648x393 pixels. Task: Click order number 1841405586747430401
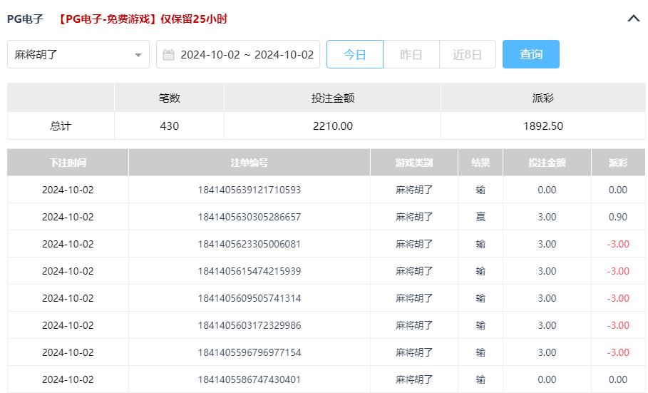pos(250,379)
